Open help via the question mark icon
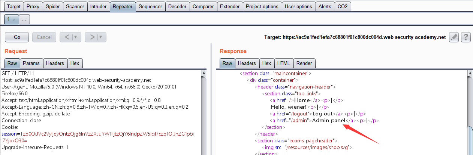The height and width of the screenshot is (155, 473). 466,37
